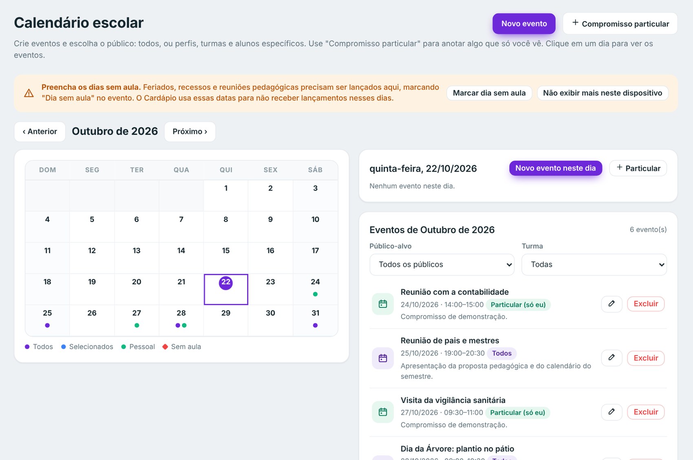Create a new event with Novo evento
Viewport: 693px width, 460px height.
click(524, 24)
